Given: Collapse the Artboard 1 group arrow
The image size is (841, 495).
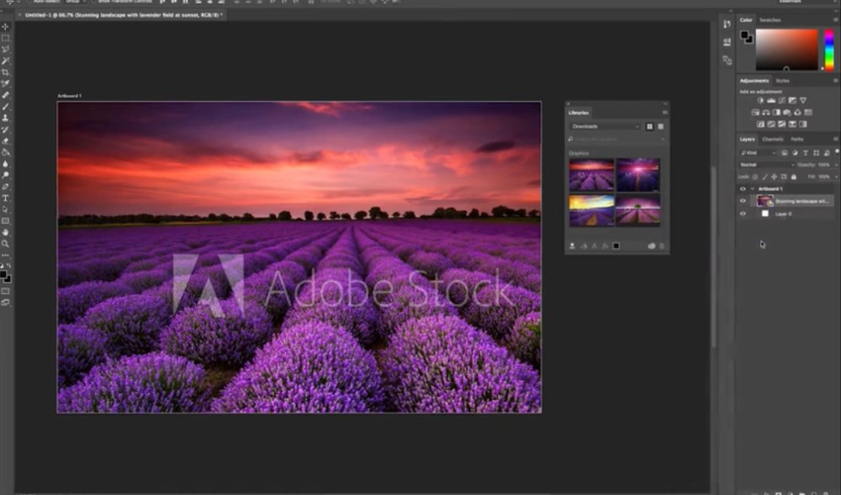Looking at the screenshot, I should (x=753, y=189).
